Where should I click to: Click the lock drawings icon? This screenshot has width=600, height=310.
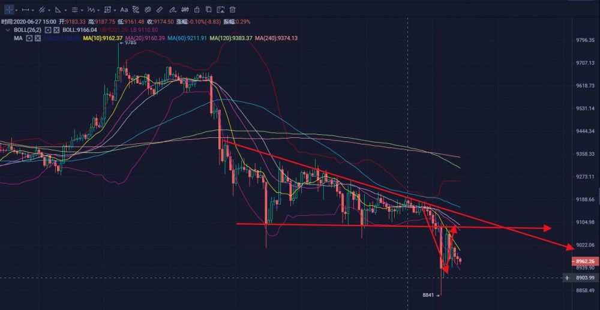[196, 10]
